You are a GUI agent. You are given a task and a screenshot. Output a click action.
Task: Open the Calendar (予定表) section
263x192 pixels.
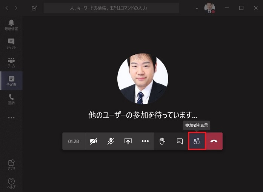(x=11, y=81)
